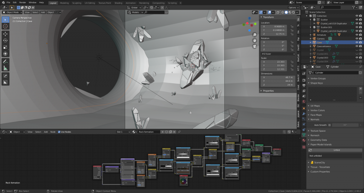Toggle X-ray mode icon in viewport header
364x193 pixels.
pos(278,12)
